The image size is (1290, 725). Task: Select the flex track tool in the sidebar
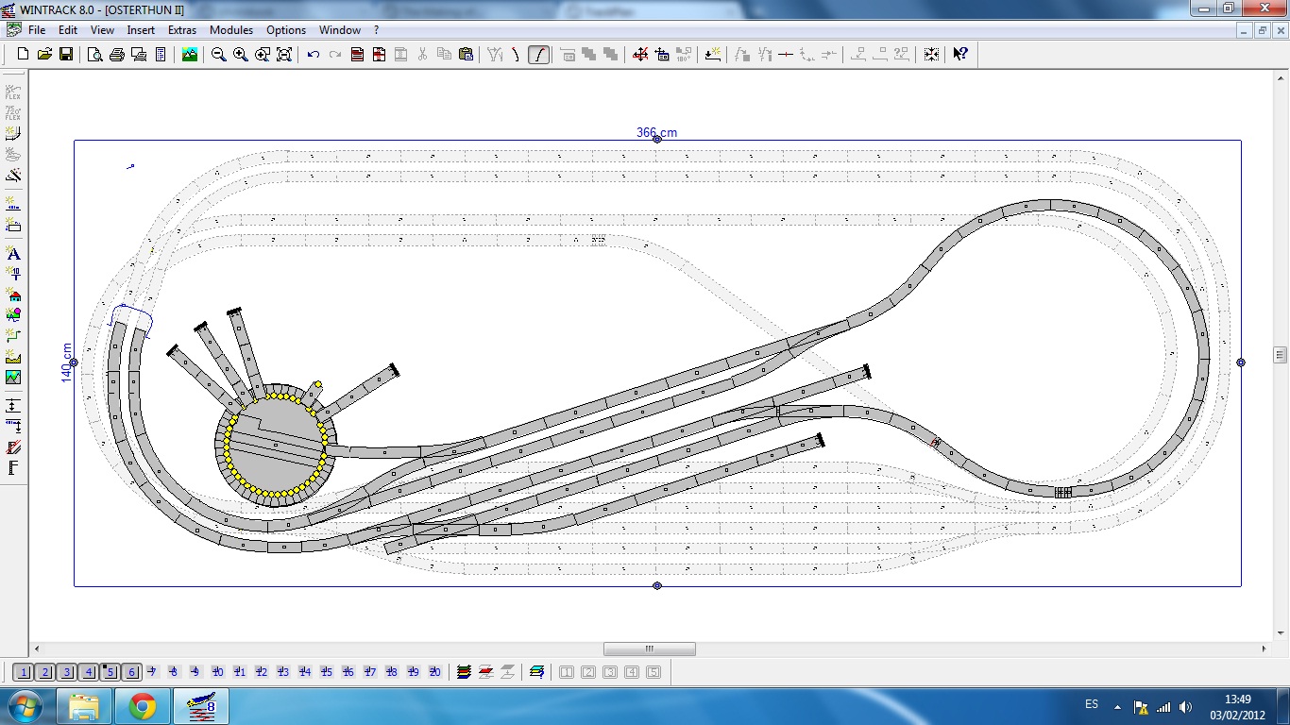point(13,93)
